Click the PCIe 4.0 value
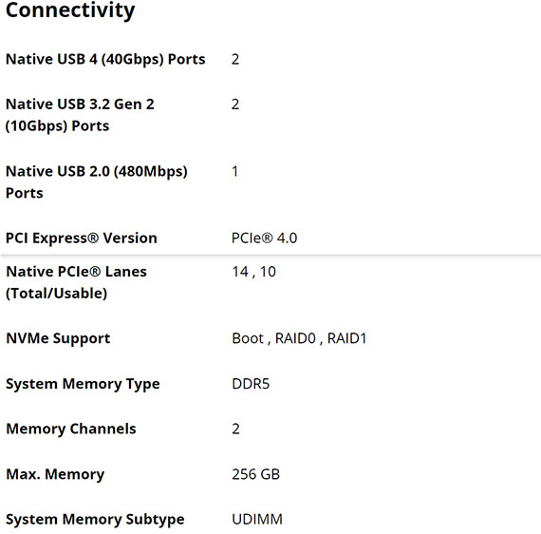Screen dimensions: 541x534 click(x=264, y=238)
